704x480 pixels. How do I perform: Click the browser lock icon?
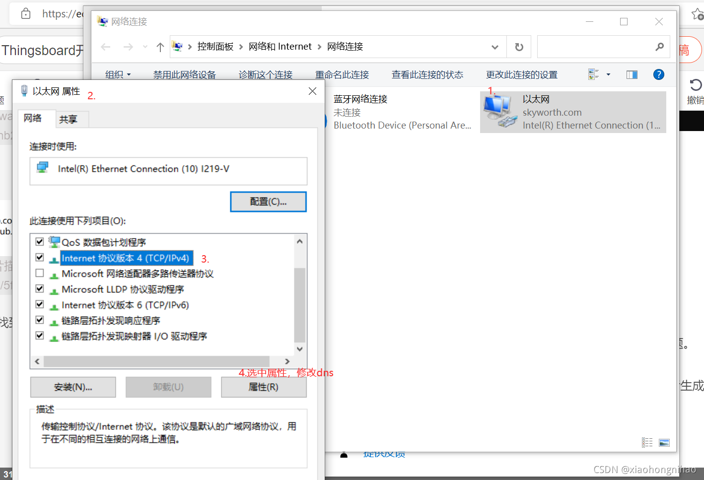coord(26,13)
